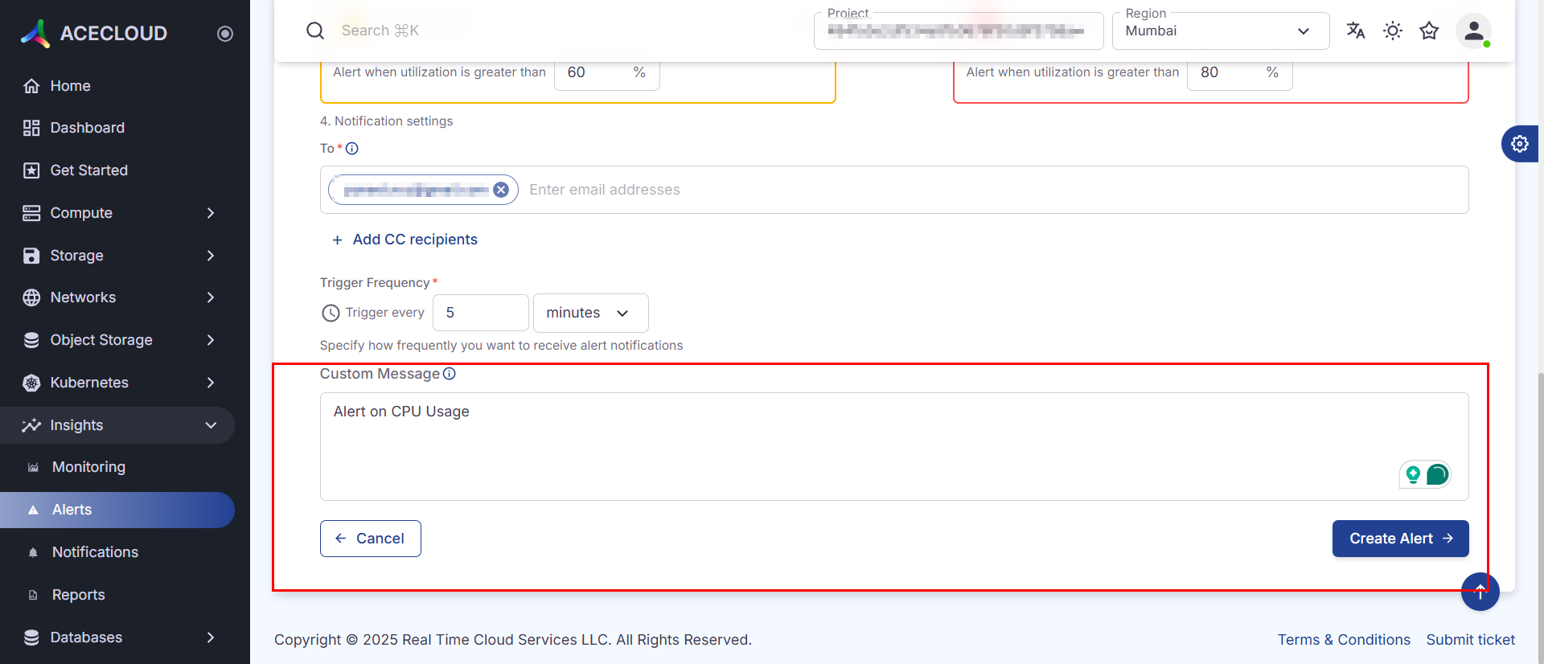Open the minutes unit dropdown

590,313
